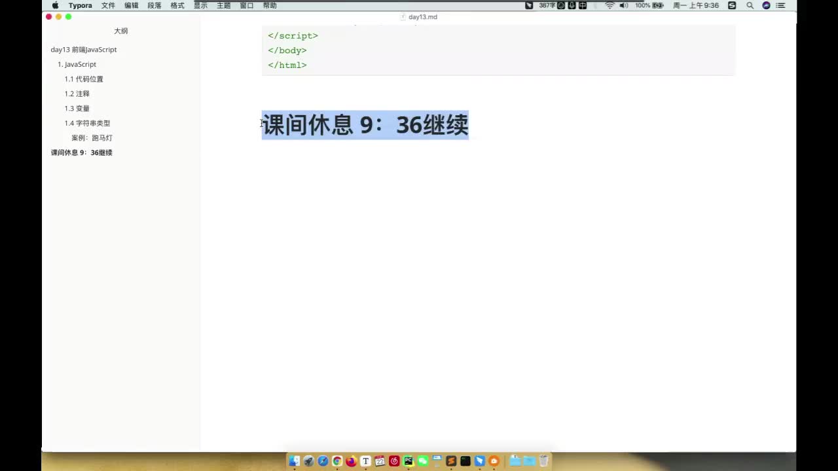Viewport: 838px width, 471px height.
Task: Open WeChat from the Dock
Action: pyautogui.click(x=423, y=461)
